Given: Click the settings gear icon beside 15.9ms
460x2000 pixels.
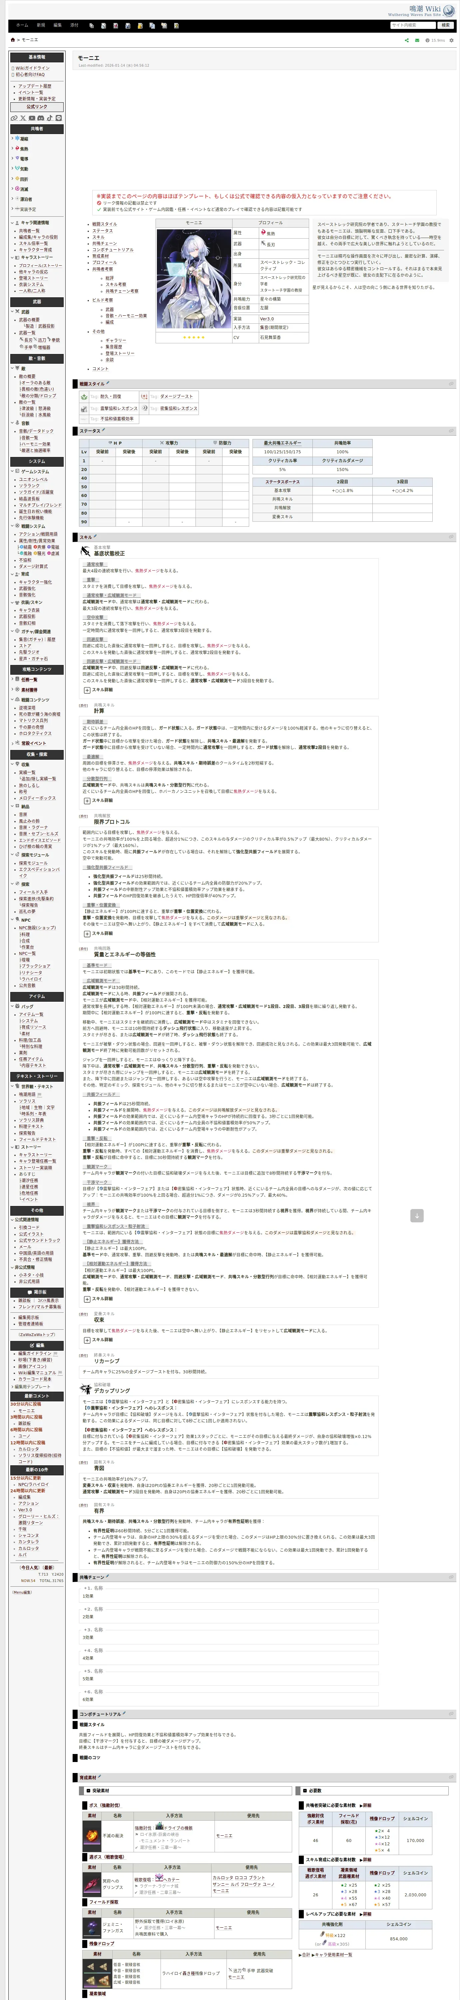Looking at the screenshot, I should point(451,40).
